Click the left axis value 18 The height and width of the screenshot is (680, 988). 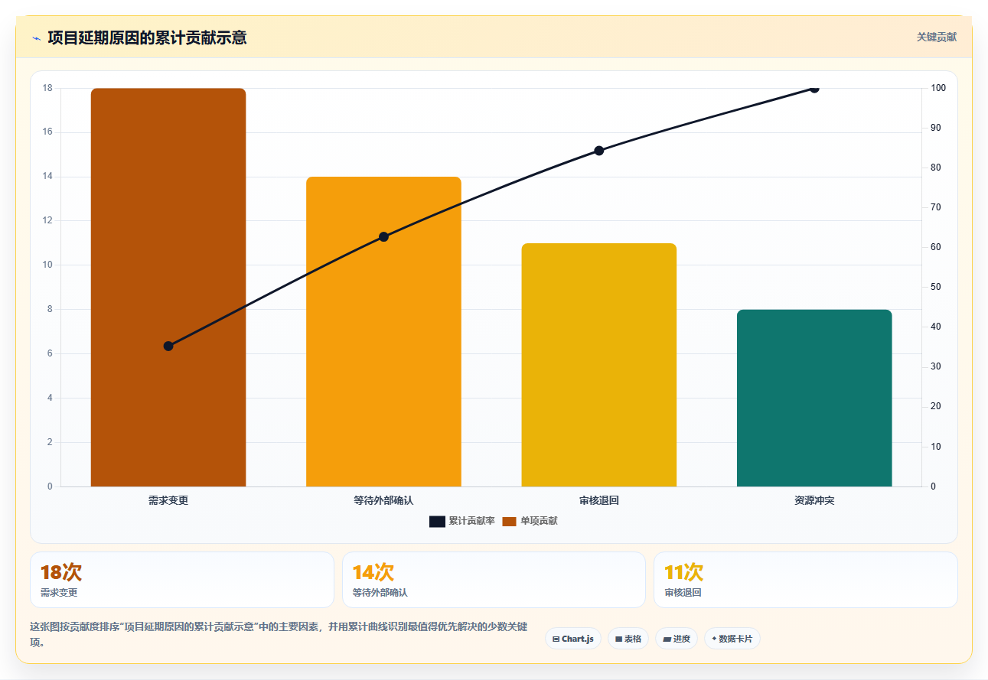coord(47,88)
